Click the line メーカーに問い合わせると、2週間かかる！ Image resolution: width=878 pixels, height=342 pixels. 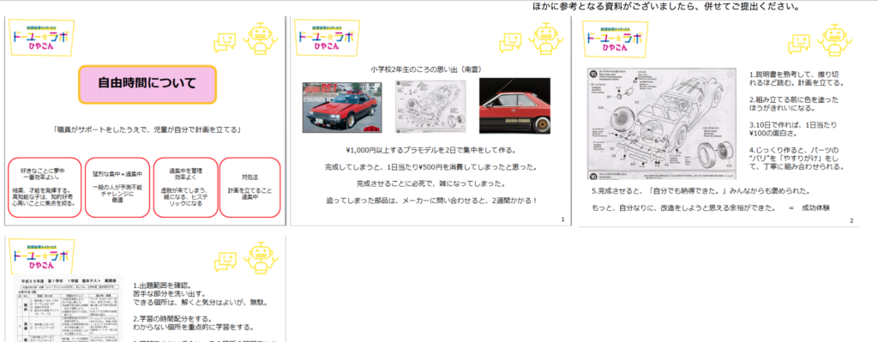click(430, 201)
